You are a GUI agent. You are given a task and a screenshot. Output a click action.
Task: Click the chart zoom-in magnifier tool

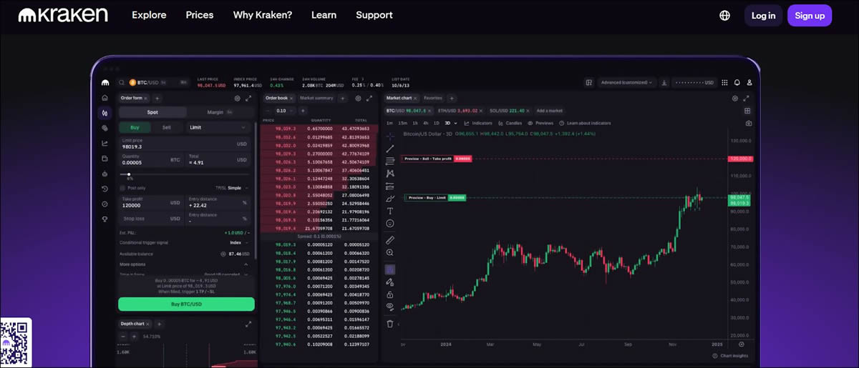[x=390, y=252]
